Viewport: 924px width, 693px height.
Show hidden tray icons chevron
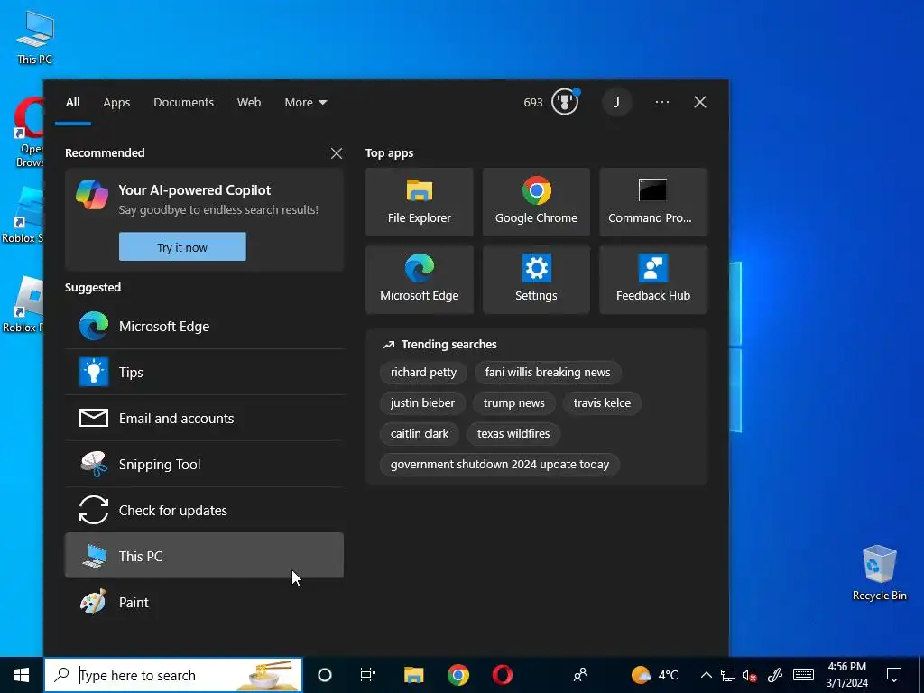tap(706, 675)
